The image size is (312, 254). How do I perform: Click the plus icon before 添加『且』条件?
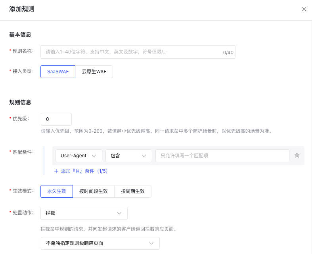point(56,171)
